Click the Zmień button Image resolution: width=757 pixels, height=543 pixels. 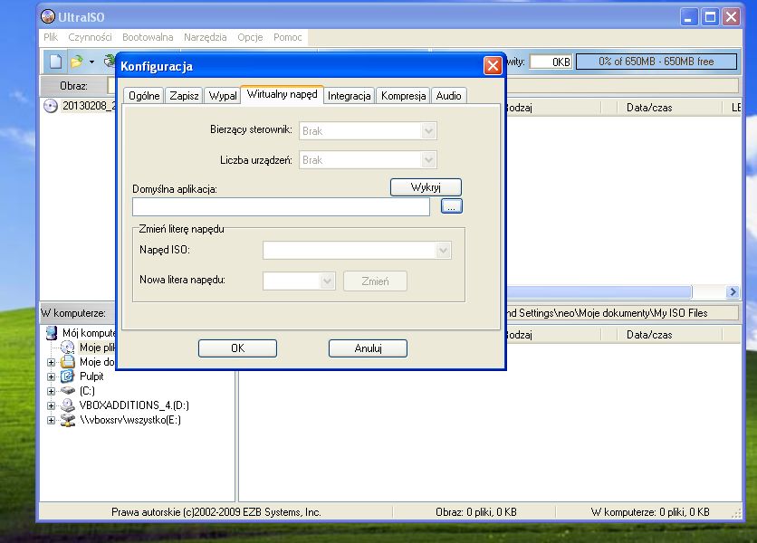point(375,281)
